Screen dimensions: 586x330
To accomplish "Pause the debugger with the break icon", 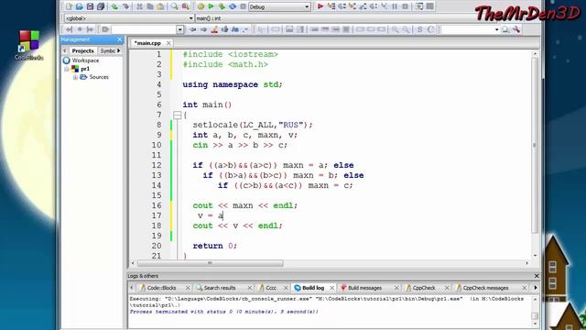I will [395, 6].
